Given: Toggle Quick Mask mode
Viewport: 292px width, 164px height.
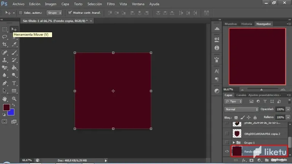Looking at the screenshot, I should point(5,121).
